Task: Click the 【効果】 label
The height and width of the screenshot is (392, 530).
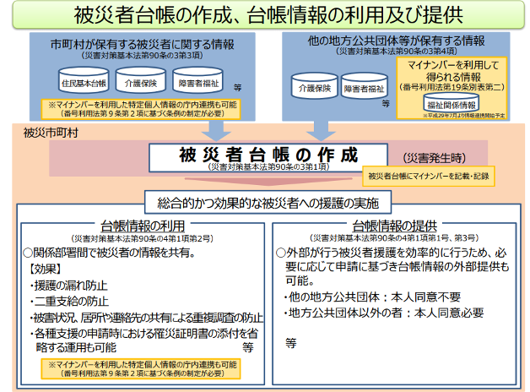Action: [x=46, y=269]
